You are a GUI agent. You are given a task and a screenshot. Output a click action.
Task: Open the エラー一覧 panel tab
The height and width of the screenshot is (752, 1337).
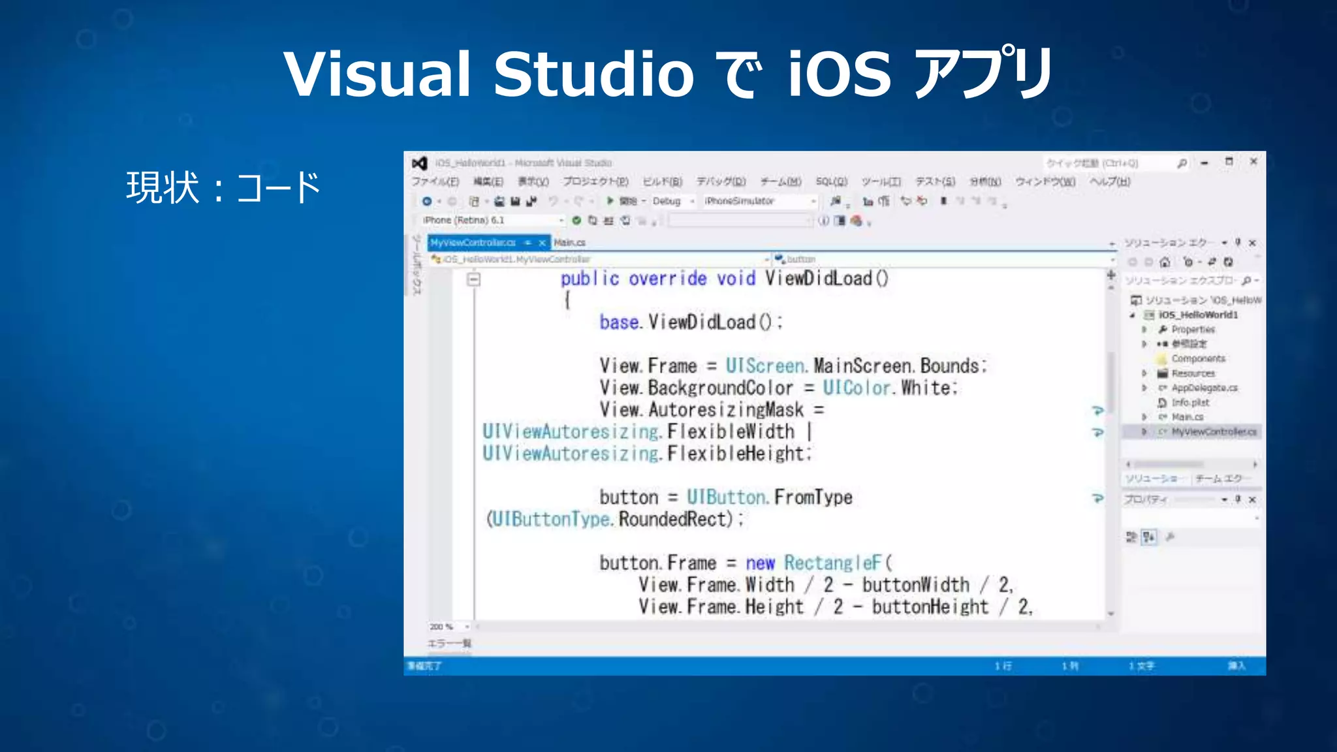pos(449,644)
